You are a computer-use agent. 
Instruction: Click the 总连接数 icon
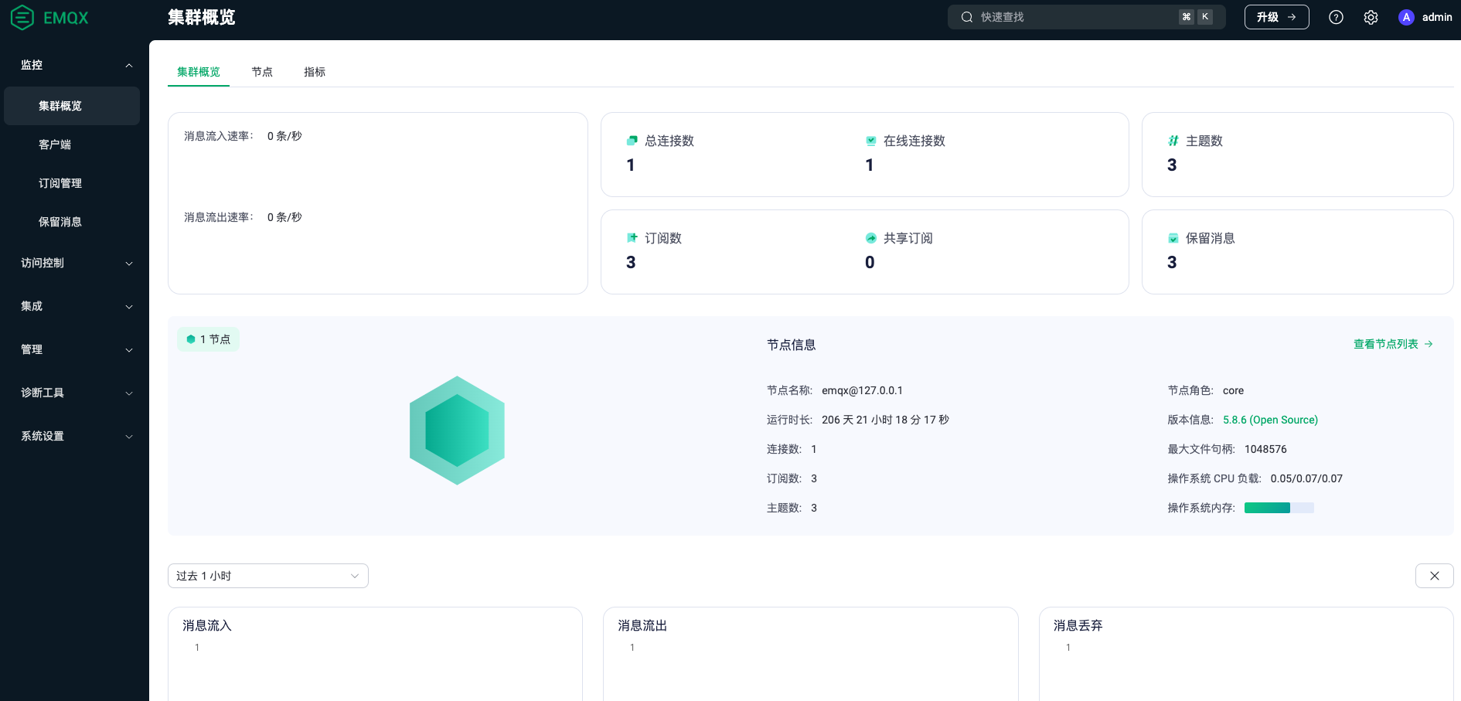click(x=632, y=141)
